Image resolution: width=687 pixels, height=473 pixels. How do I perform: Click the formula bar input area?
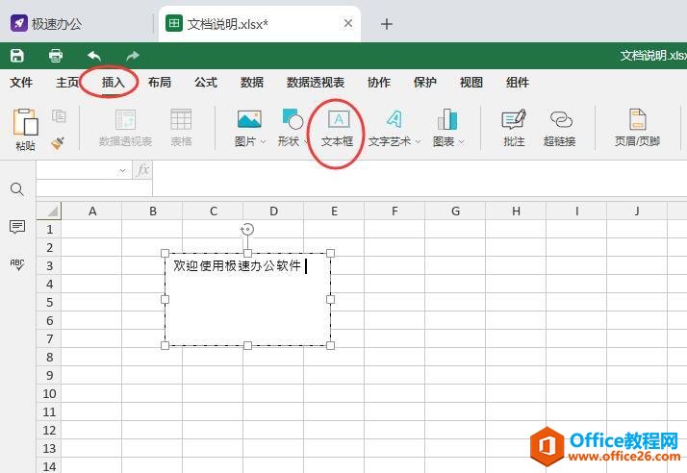[x=420, y=178]
